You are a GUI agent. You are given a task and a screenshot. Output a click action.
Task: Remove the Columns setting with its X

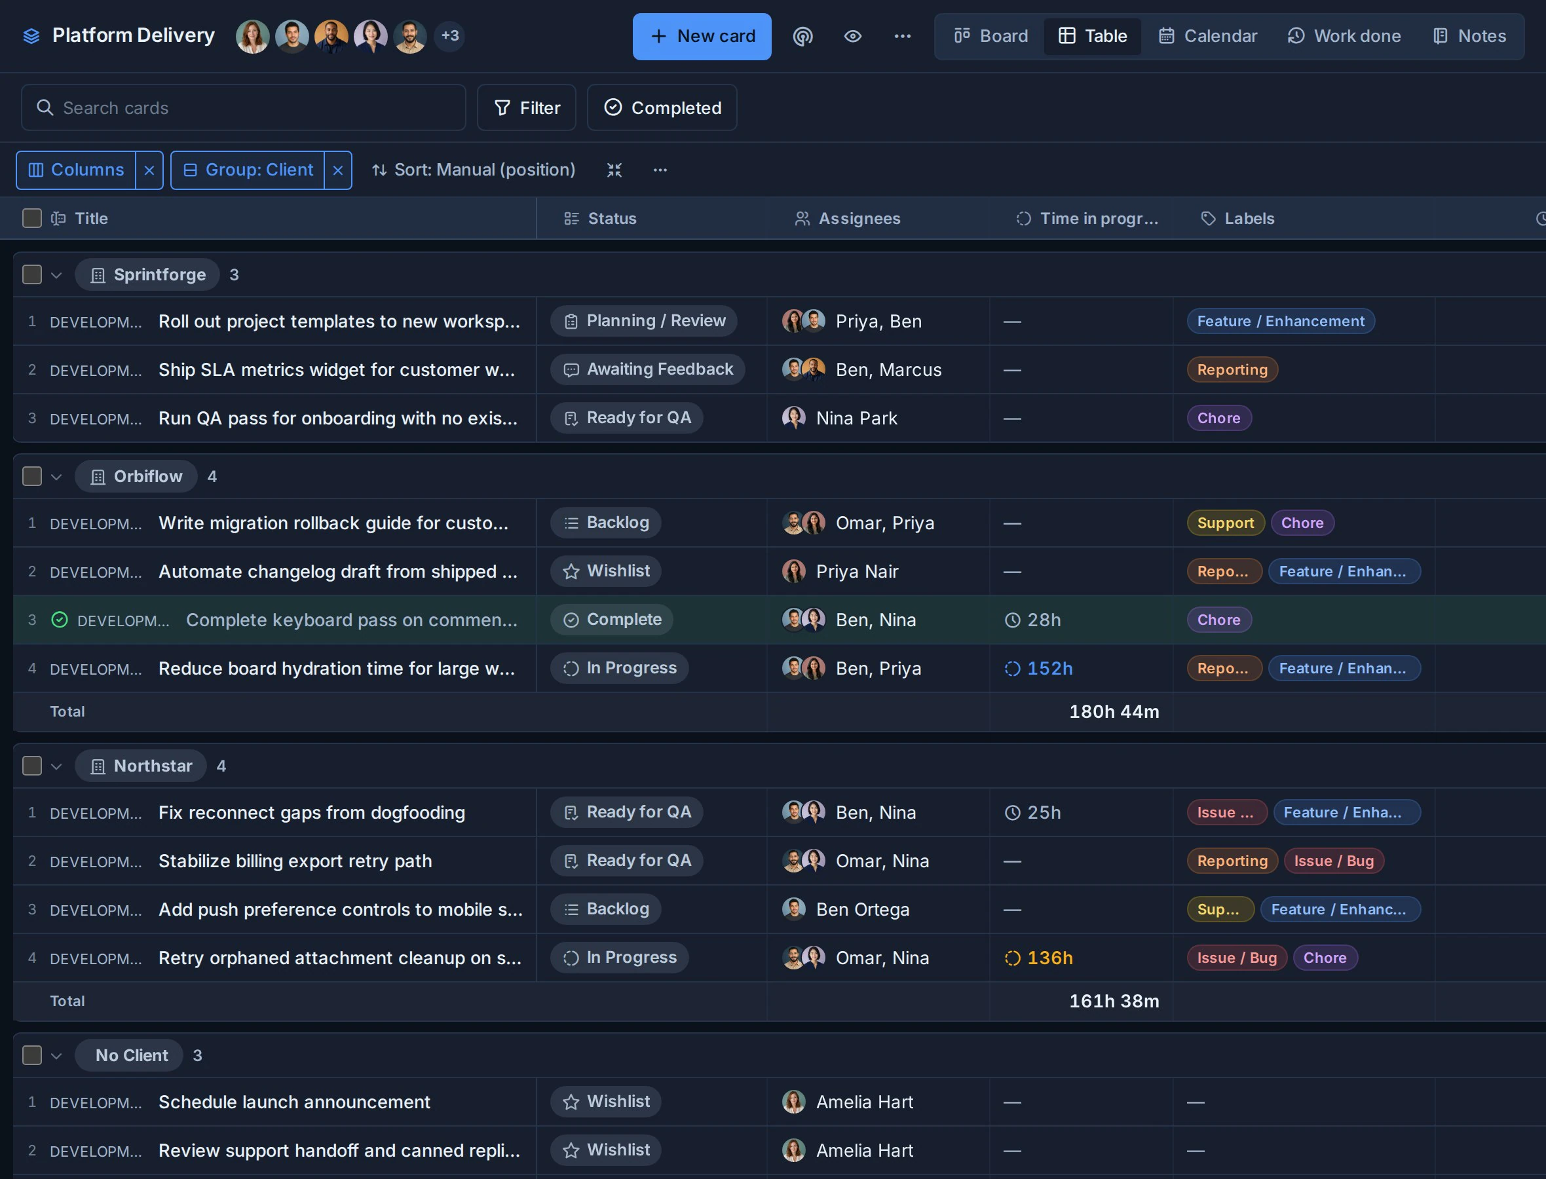click(149, 170)
